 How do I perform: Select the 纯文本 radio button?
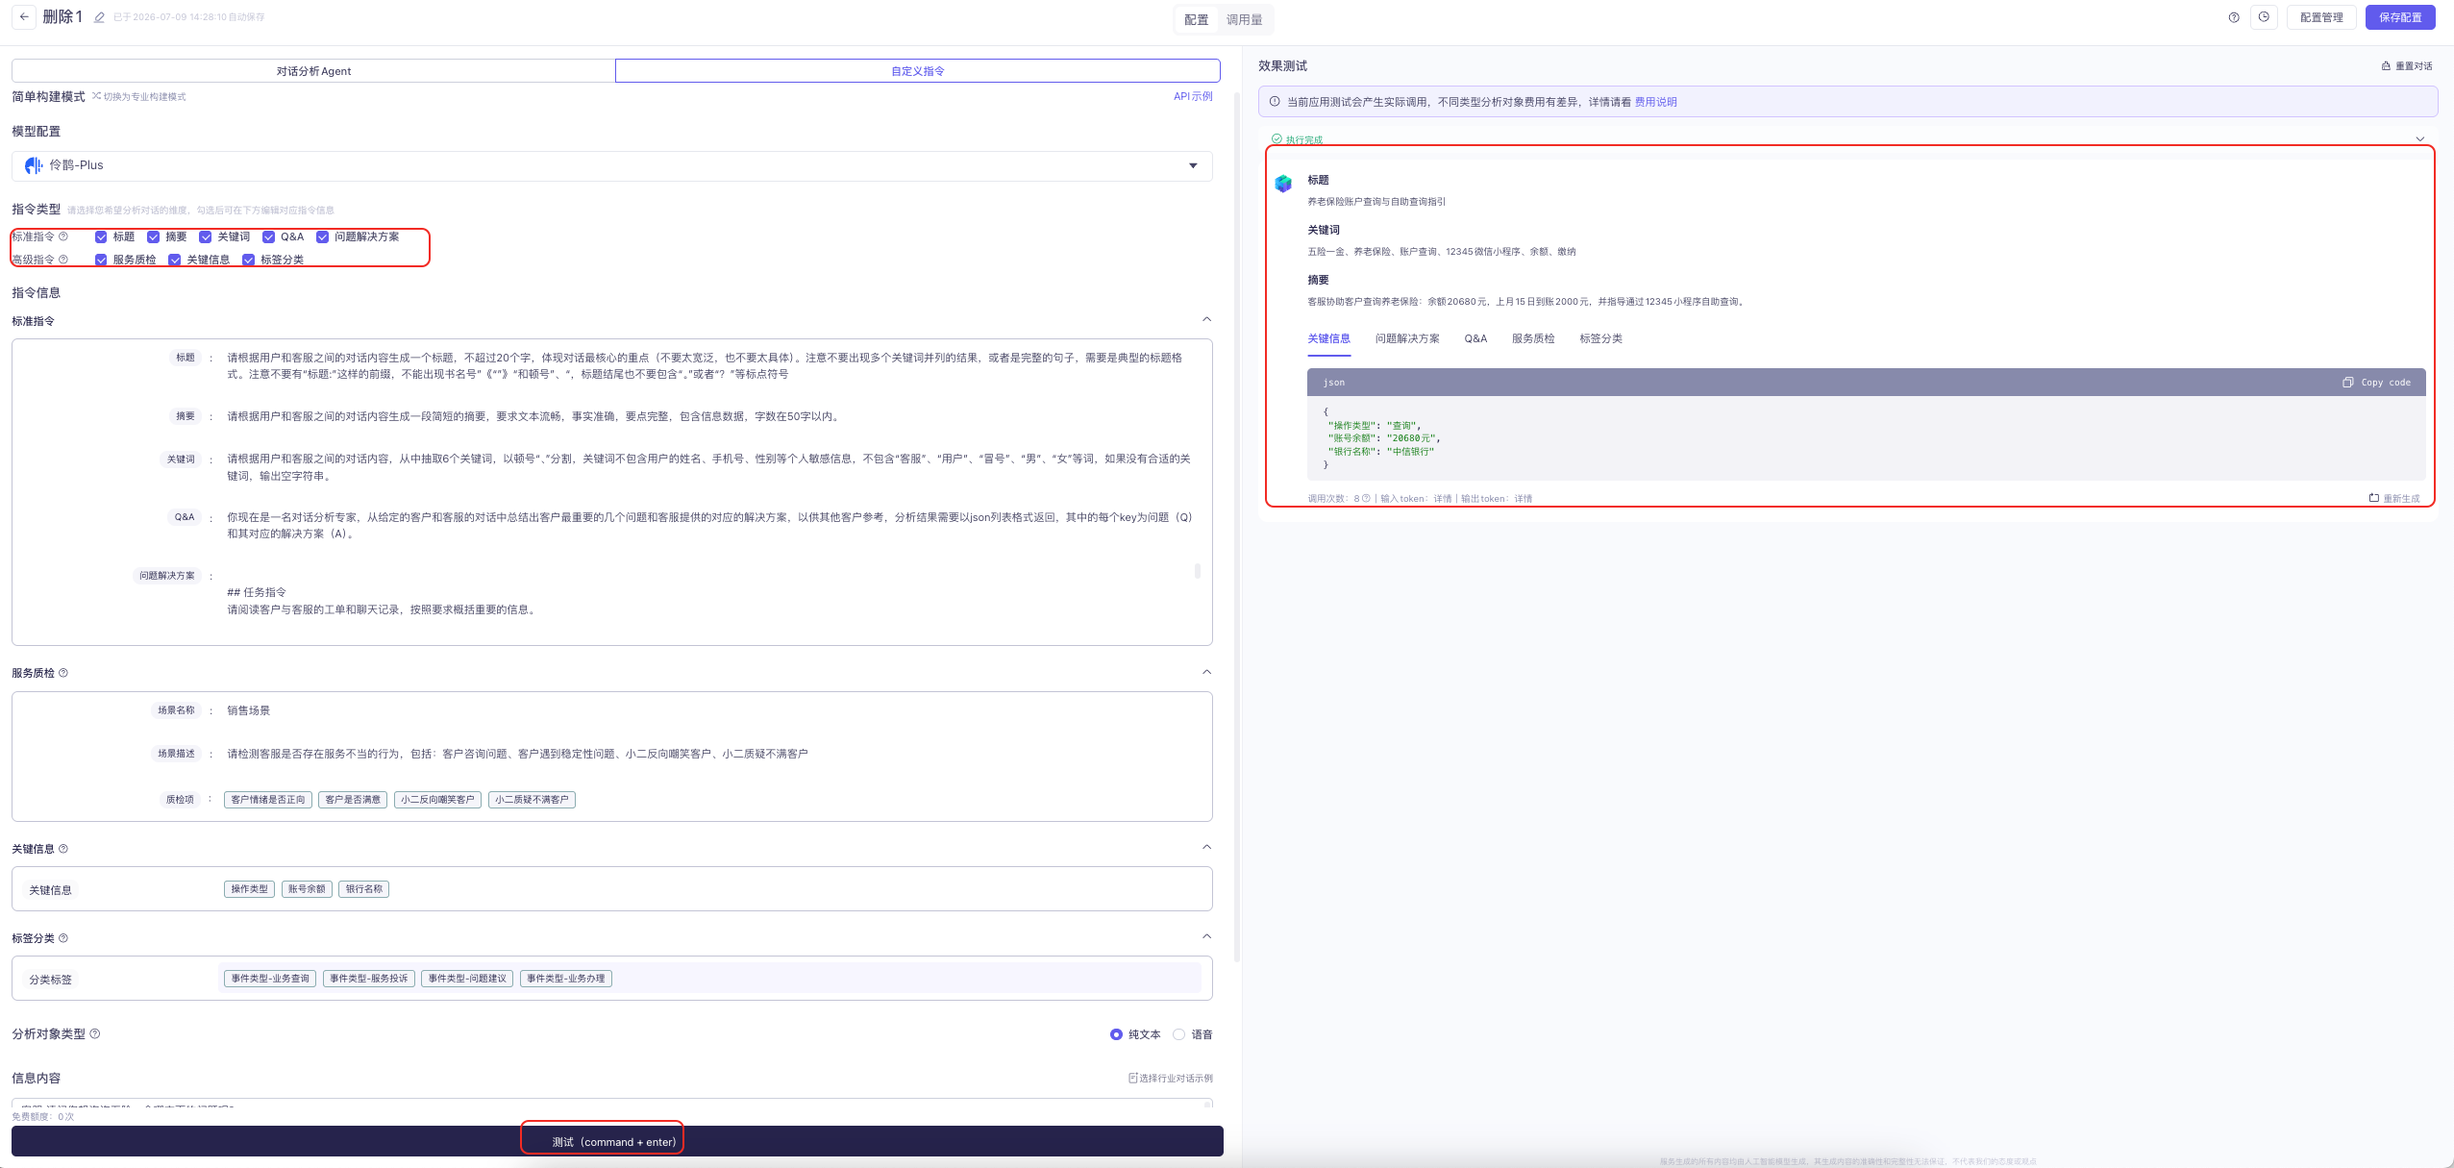point(1116,1034)
